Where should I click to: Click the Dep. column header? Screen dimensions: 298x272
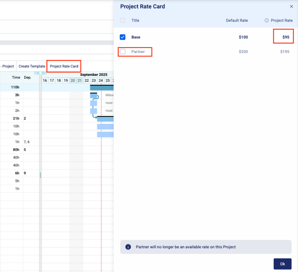tap(28, 77)
